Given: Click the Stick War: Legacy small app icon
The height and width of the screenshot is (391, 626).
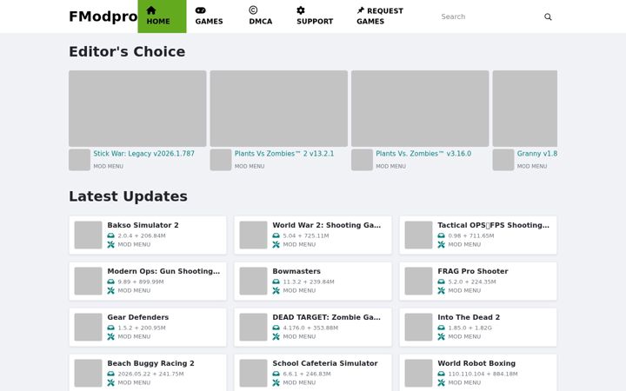Looking at the screenshot, I should click(x=79, y=160).
